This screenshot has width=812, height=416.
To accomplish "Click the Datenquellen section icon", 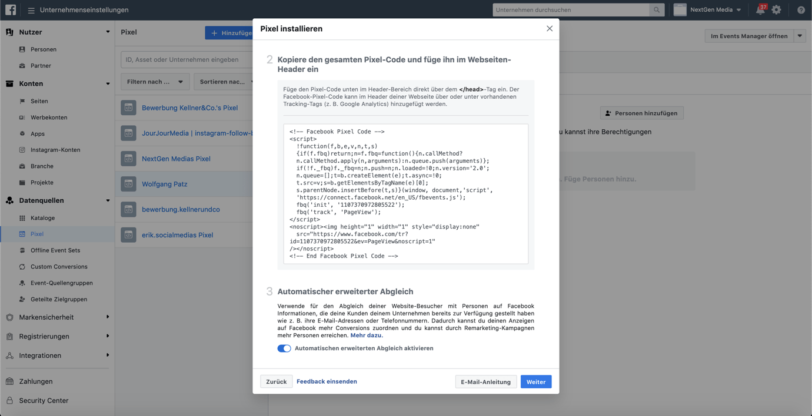I will click(x=9, y=200).
